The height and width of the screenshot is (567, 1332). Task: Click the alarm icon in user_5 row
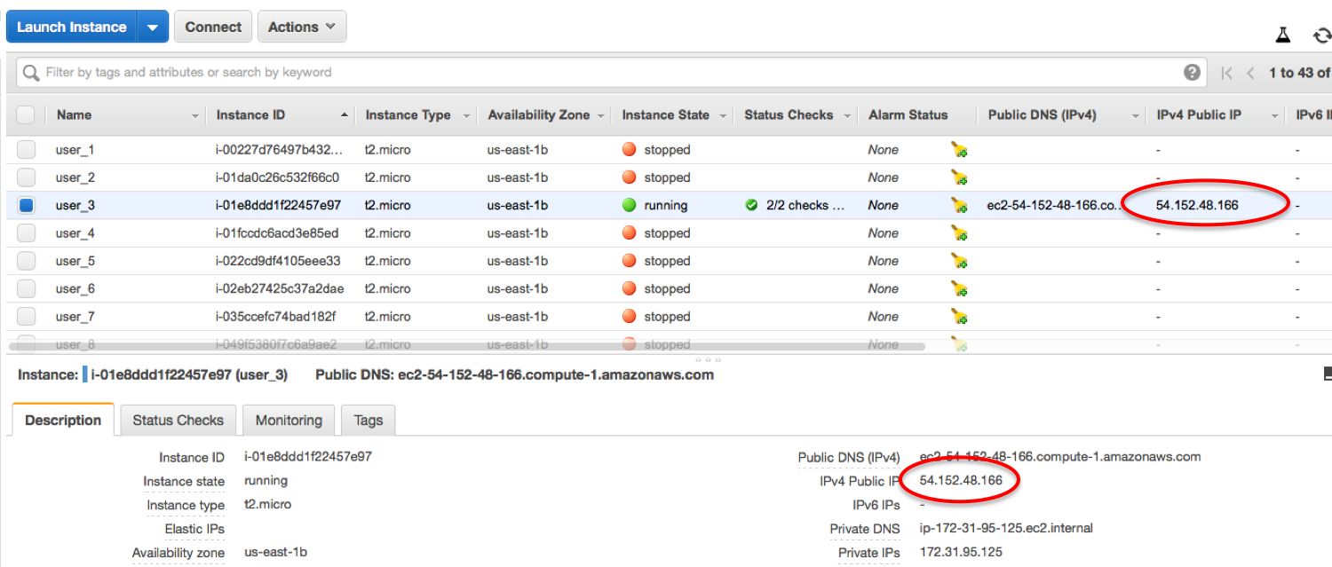[x=959, y=262]
